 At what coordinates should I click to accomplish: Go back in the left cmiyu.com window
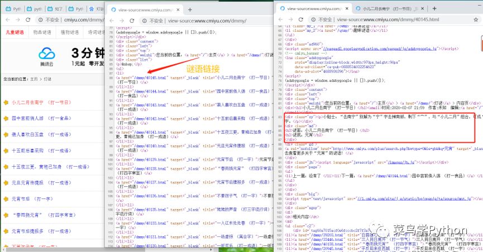(x=8, y=20)
